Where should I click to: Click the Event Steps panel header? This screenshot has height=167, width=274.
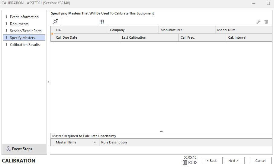point(24,149)
